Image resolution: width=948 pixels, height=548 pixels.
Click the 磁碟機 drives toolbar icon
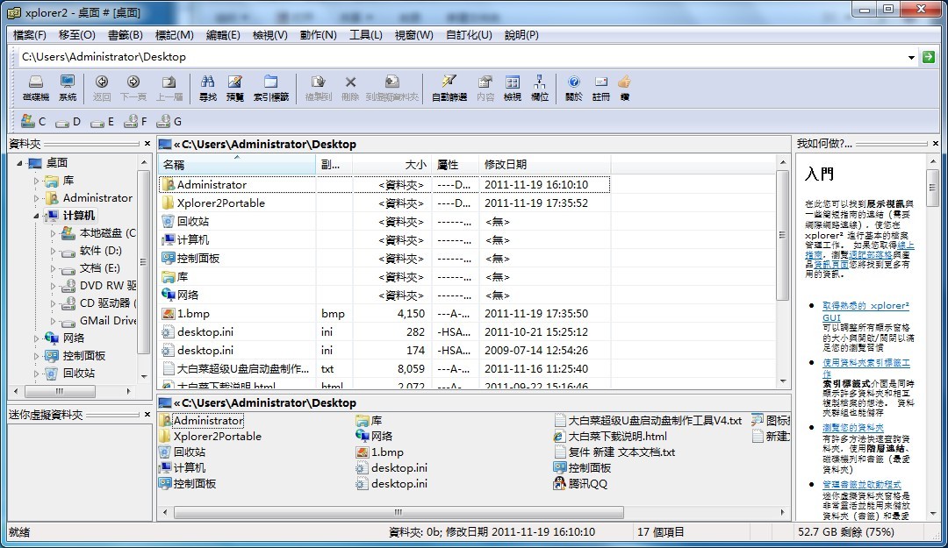(x=36, y=87)
